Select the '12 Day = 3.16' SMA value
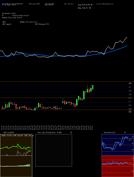The image size is (134, 177). 9,5
